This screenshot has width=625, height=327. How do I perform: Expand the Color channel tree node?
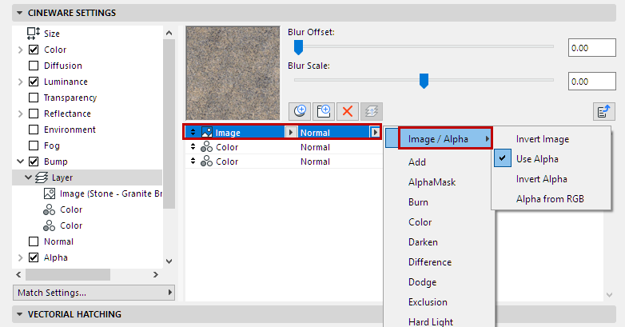(20, 50)
